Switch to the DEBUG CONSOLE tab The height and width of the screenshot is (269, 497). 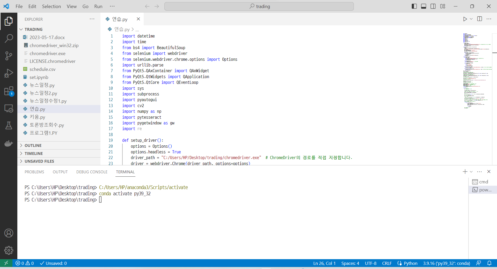click(92, 172)
